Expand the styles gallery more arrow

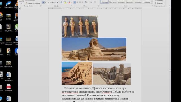pyautogui.click(x=152, y=3)
